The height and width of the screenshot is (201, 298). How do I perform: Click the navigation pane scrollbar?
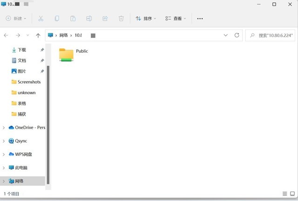(48, 125)
